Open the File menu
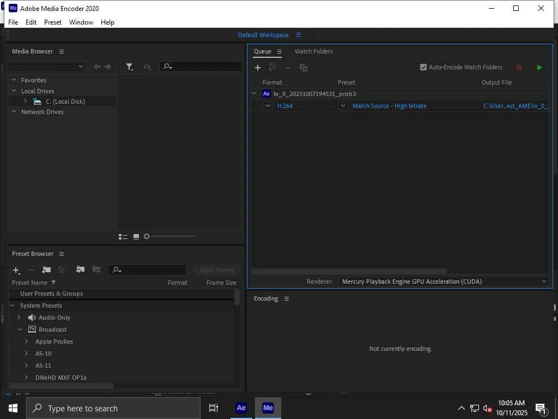This screenshot has height=419, width=558. (x=13, y=22)
